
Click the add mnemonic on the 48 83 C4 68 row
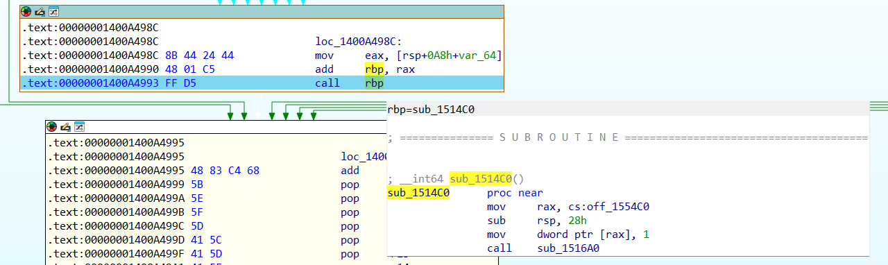point(350,171)
